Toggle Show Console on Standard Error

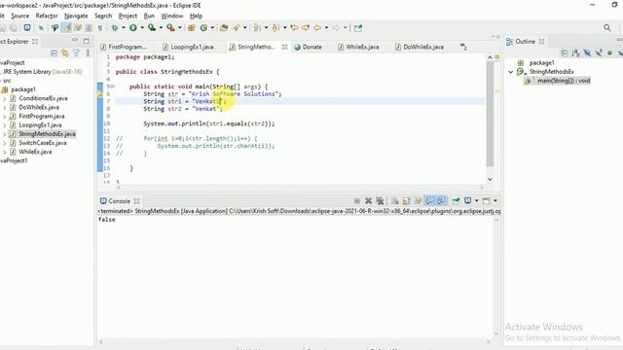click(441, 201)
